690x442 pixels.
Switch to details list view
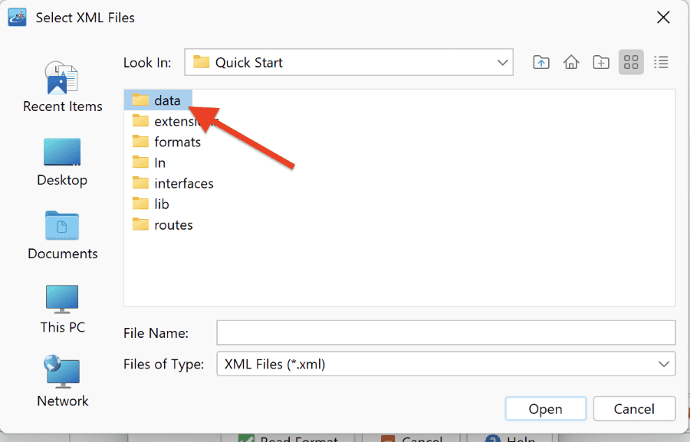[x=661, y=63]
